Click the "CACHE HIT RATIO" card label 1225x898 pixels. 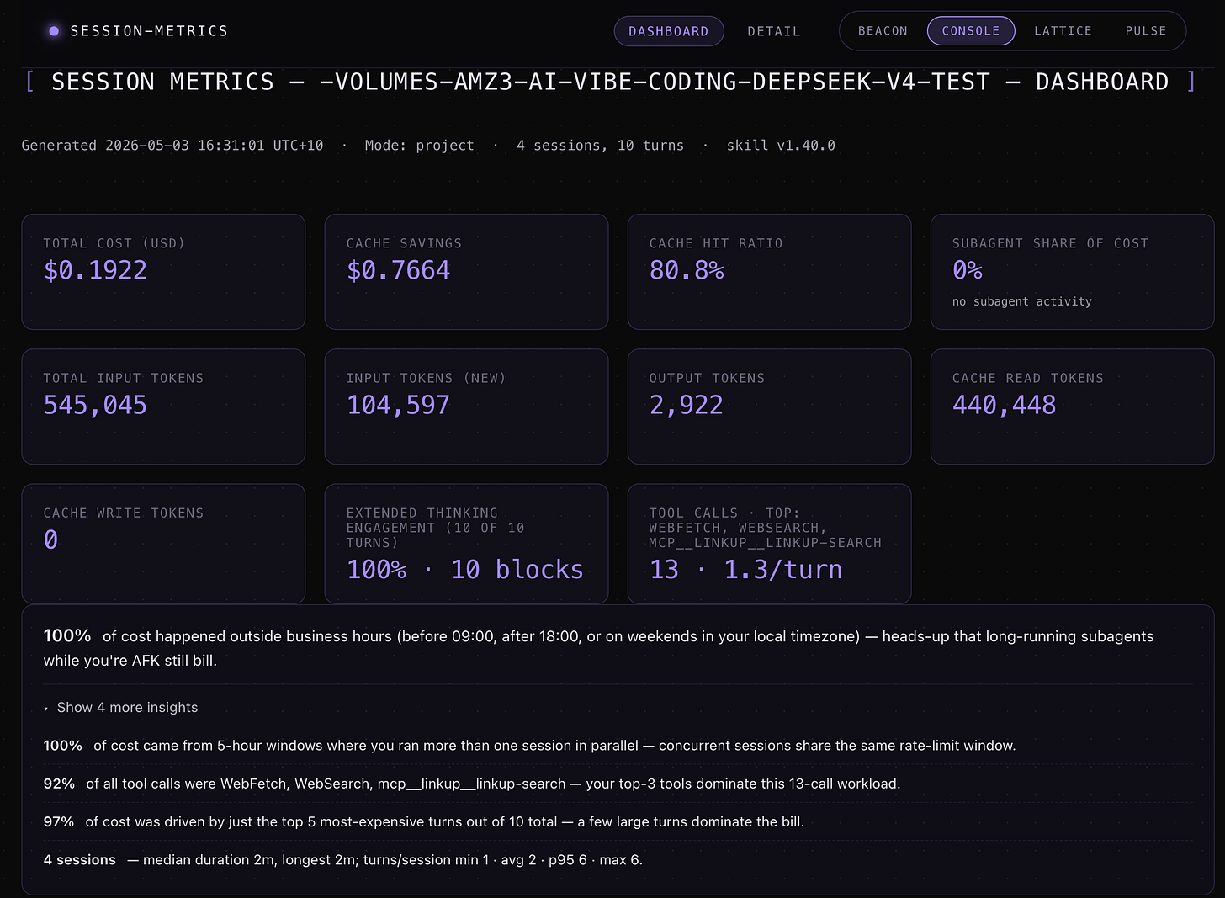(716, 243)
